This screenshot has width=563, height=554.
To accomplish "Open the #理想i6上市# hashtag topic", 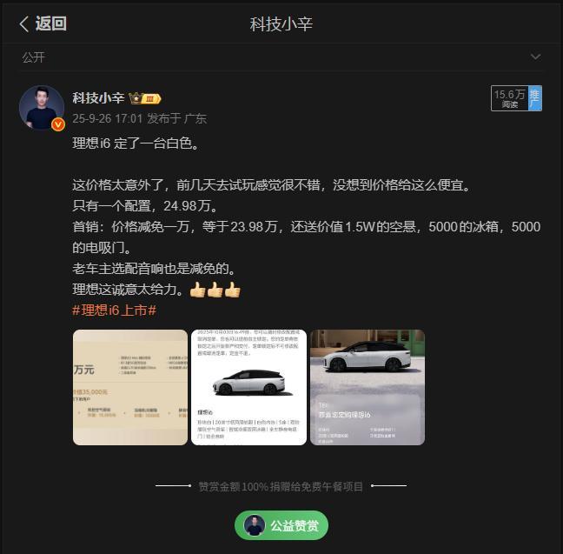I will coord(114,310).
